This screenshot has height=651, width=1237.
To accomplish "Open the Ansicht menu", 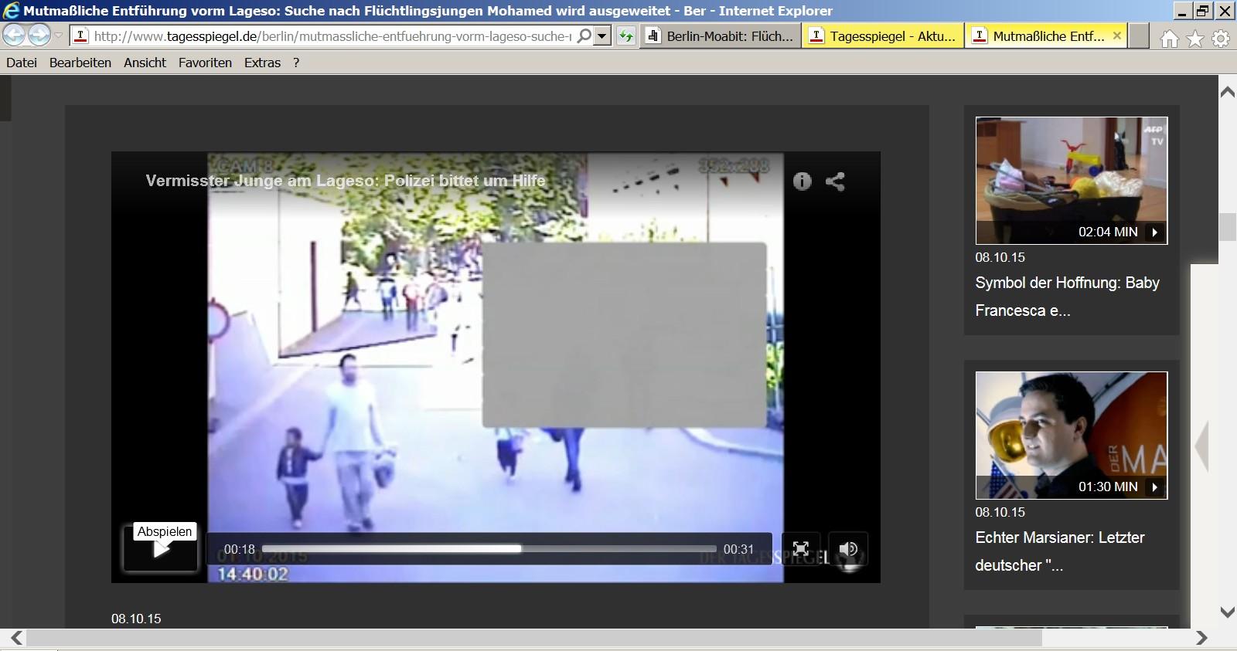I will pos(145,63).
